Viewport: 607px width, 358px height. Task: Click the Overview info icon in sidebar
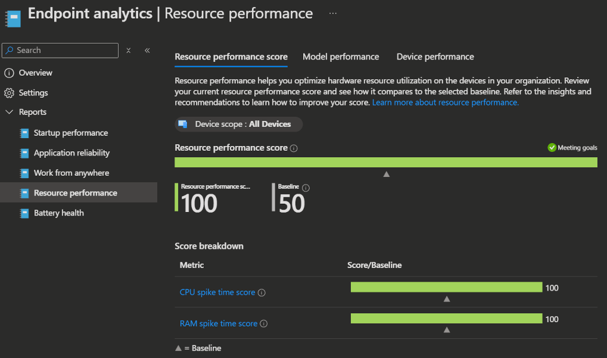(9, 73)
